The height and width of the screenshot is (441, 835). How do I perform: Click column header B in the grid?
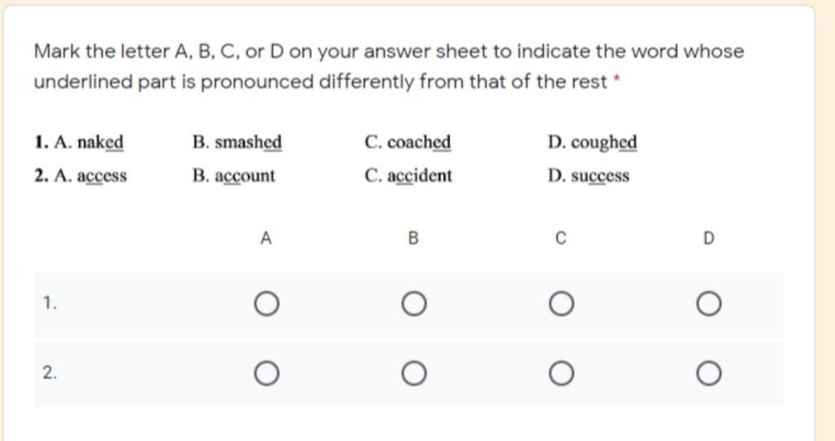click(413, 238)
